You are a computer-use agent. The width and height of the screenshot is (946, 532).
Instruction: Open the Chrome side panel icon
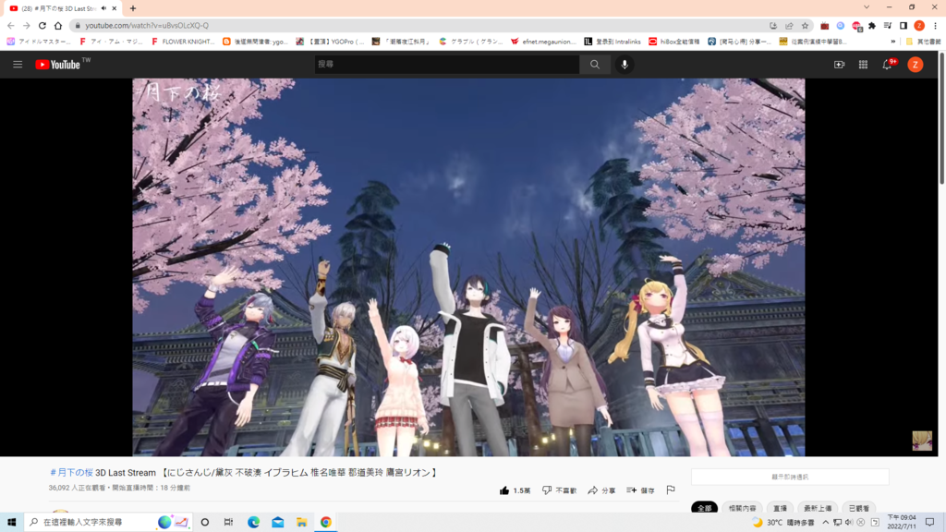pyautogui.click(x=904, y=25)
